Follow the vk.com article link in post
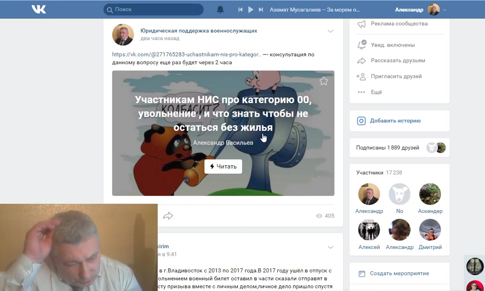The image size is (485, 291). [186, 55]
